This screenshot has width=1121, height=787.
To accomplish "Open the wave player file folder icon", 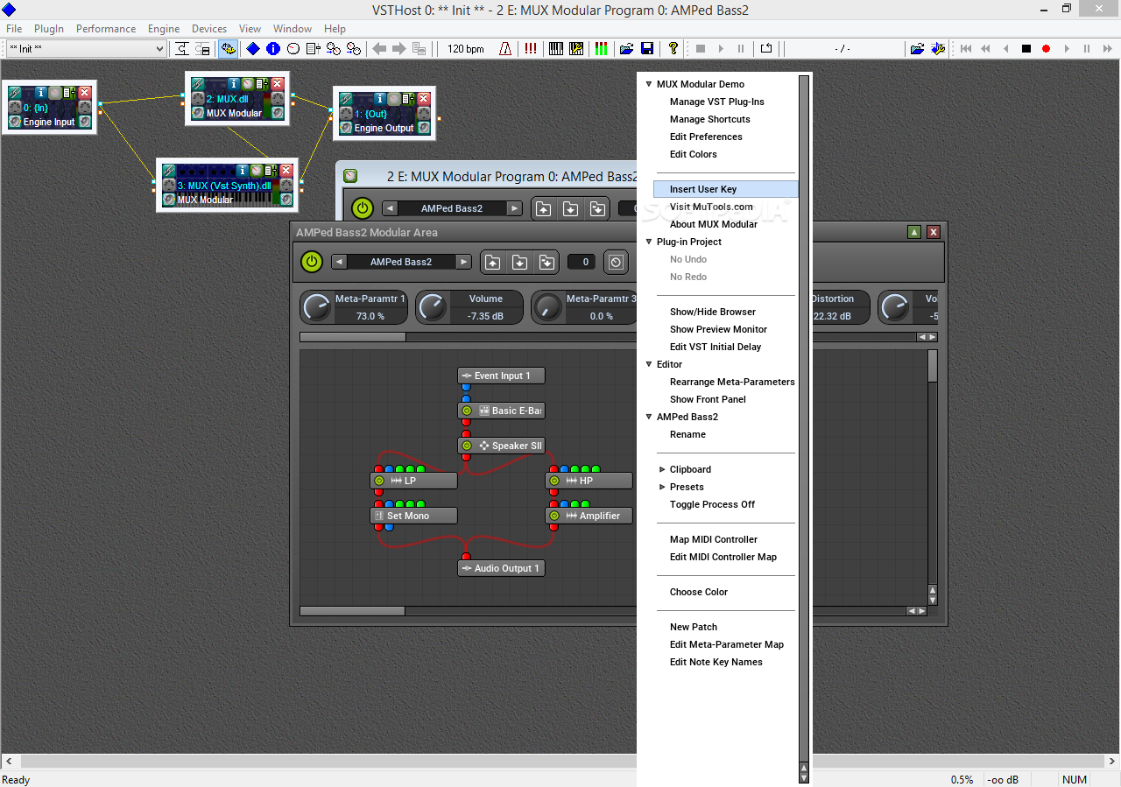I will (x=917, y=49).
